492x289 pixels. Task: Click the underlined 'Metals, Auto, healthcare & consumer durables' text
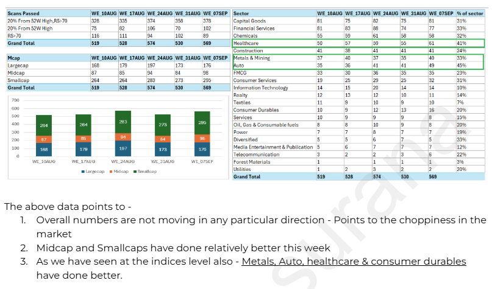[354, 261]
